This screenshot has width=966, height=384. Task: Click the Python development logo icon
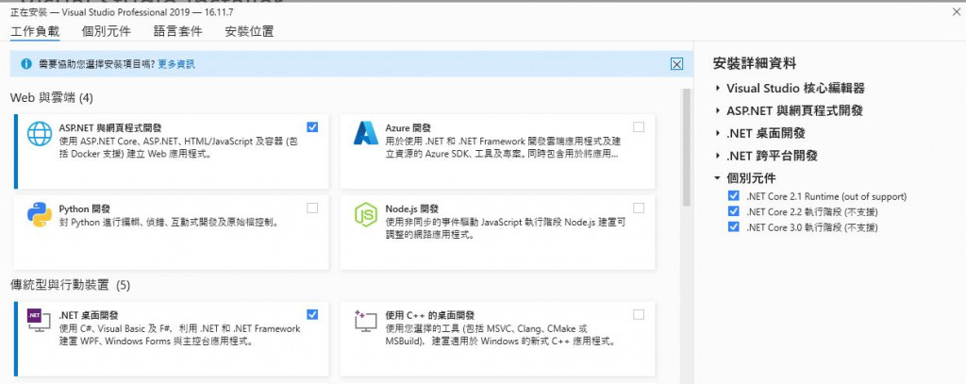click(40, 214)
